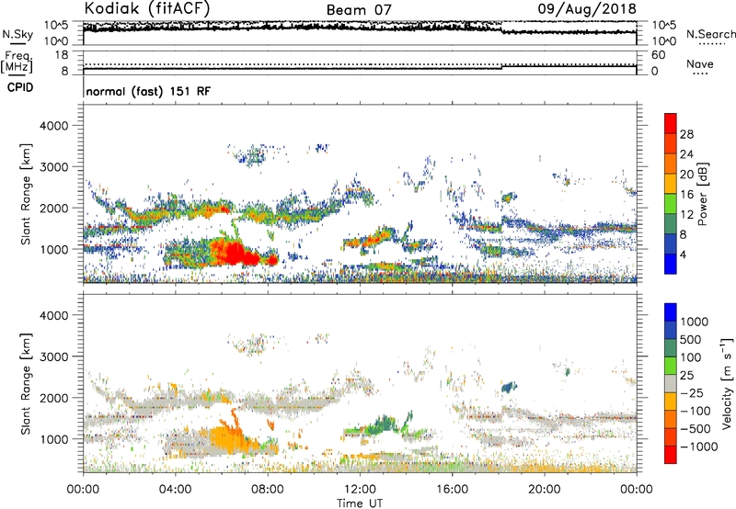Select the "CPID" row label
This screenshot has width=736, height=509.
[20, 87]
